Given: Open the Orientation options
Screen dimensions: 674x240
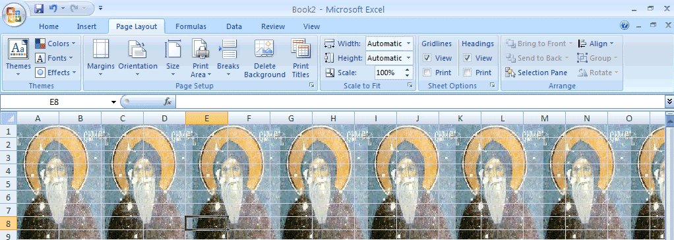Looking at the screenshot, I should point(138,58).
